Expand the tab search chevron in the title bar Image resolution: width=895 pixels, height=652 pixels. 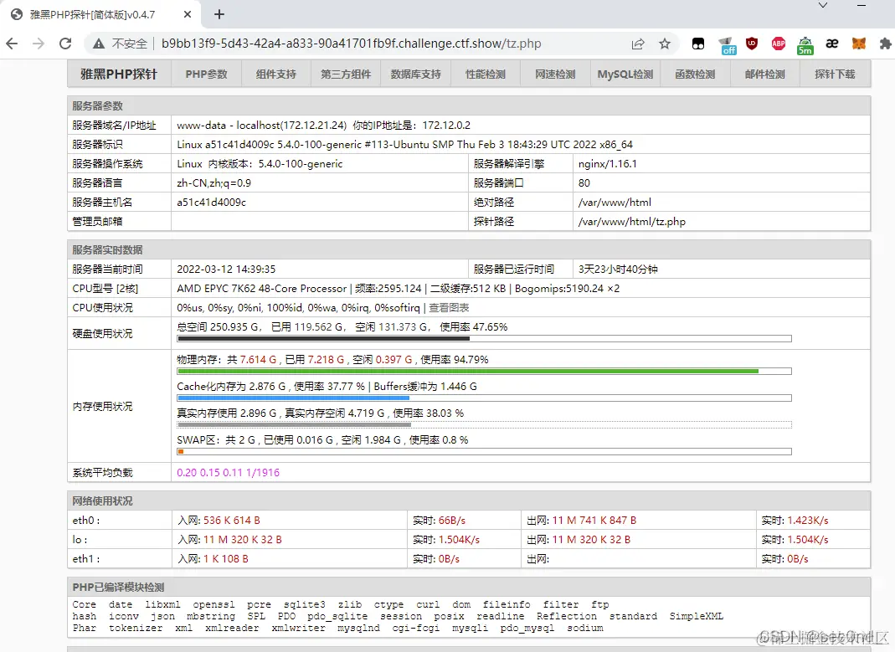click(822, 5)
